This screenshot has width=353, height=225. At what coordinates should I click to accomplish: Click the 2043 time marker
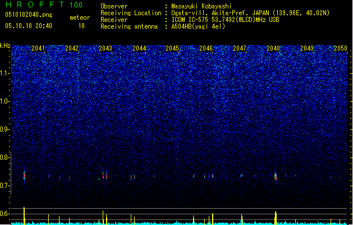(x=106, y=48)
